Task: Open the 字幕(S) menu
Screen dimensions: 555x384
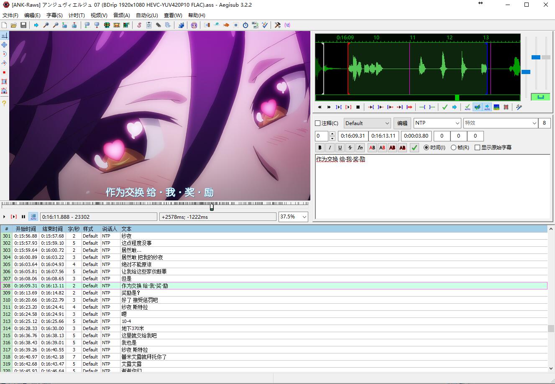Action: pyautogui.click(x=54, y=15)
